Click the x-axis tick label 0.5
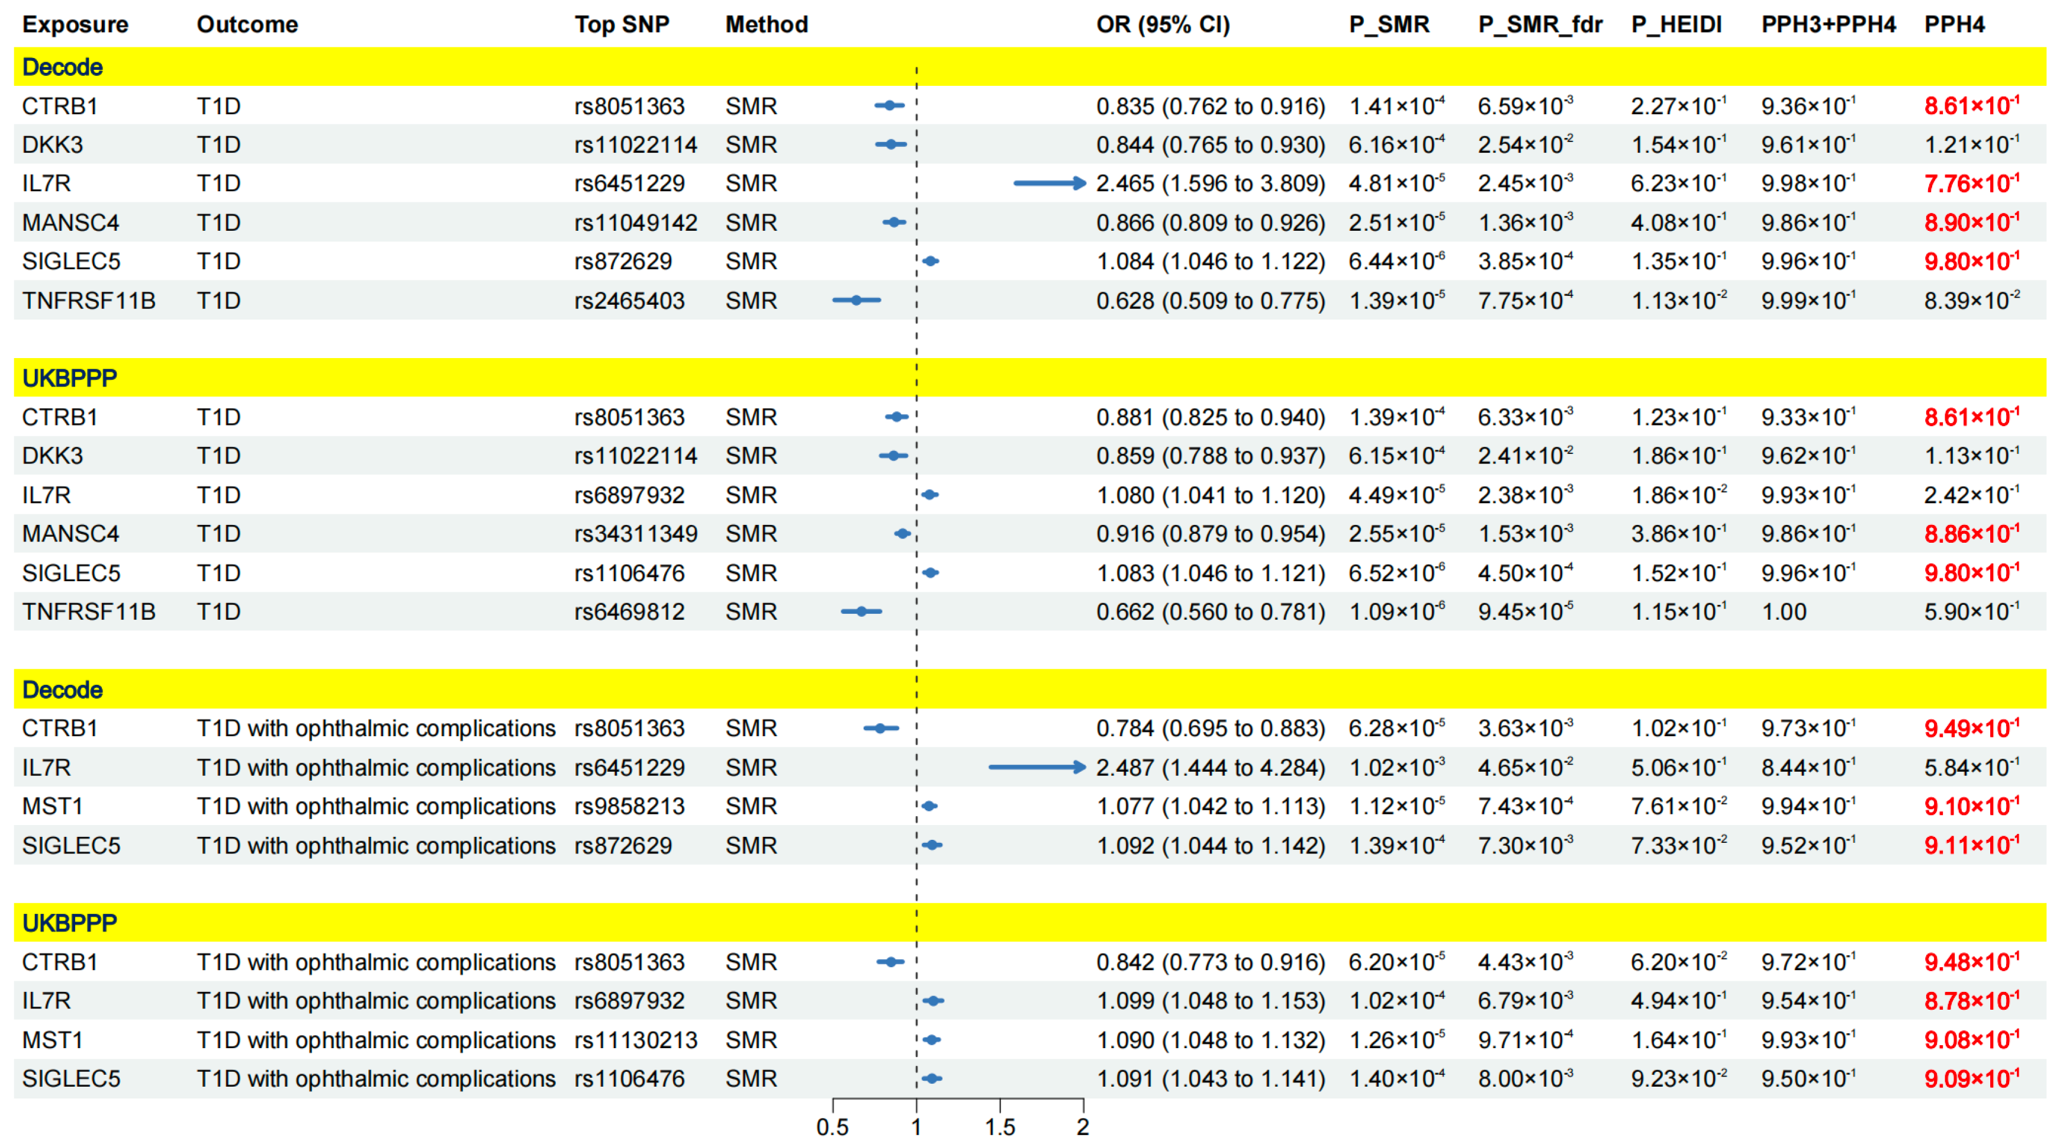Image resolution: width=2063 pixels, height=1147 pixels. [832, 1127]
